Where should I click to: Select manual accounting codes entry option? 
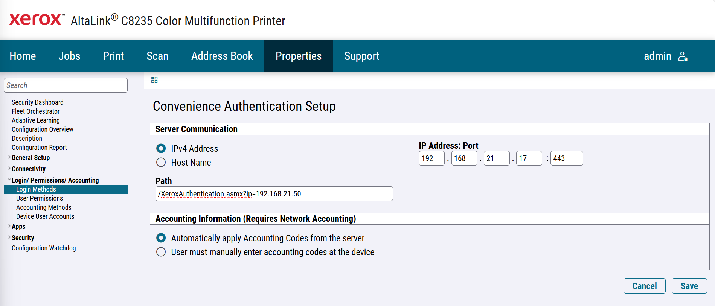click(161, 252)
